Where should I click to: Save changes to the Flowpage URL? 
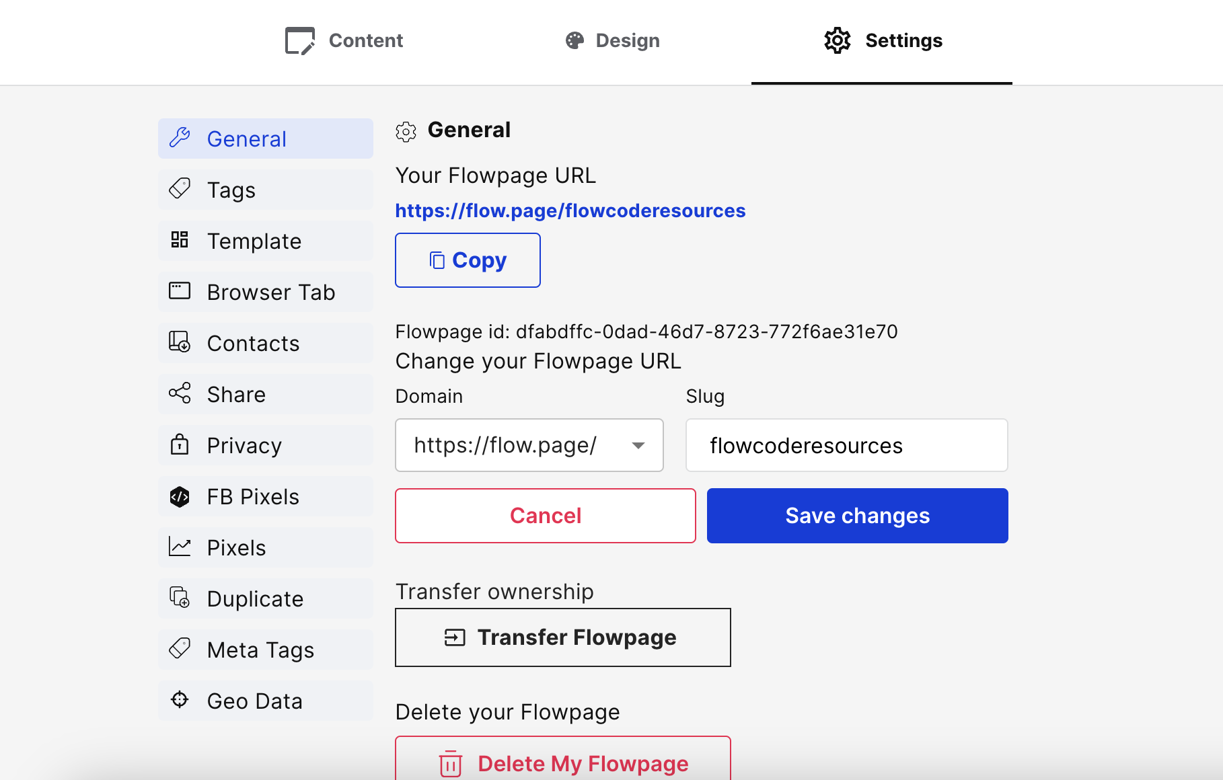(x=858, y=516)
